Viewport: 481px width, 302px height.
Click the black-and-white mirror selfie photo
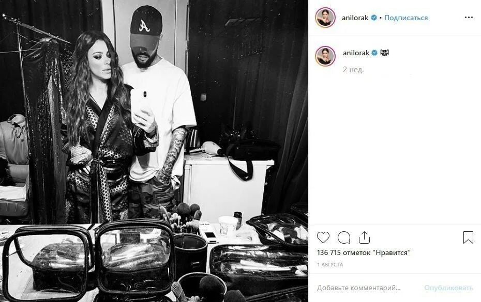click(x=154, y=151)
